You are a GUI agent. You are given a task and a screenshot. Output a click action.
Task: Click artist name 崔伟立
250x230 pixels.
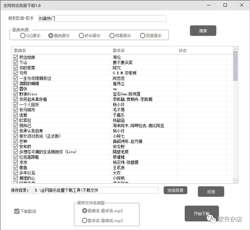[x=119, y=84]
